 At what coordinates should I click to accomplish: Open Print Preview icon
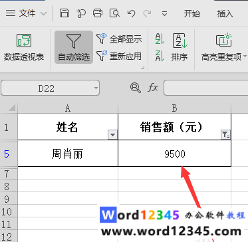114,13
